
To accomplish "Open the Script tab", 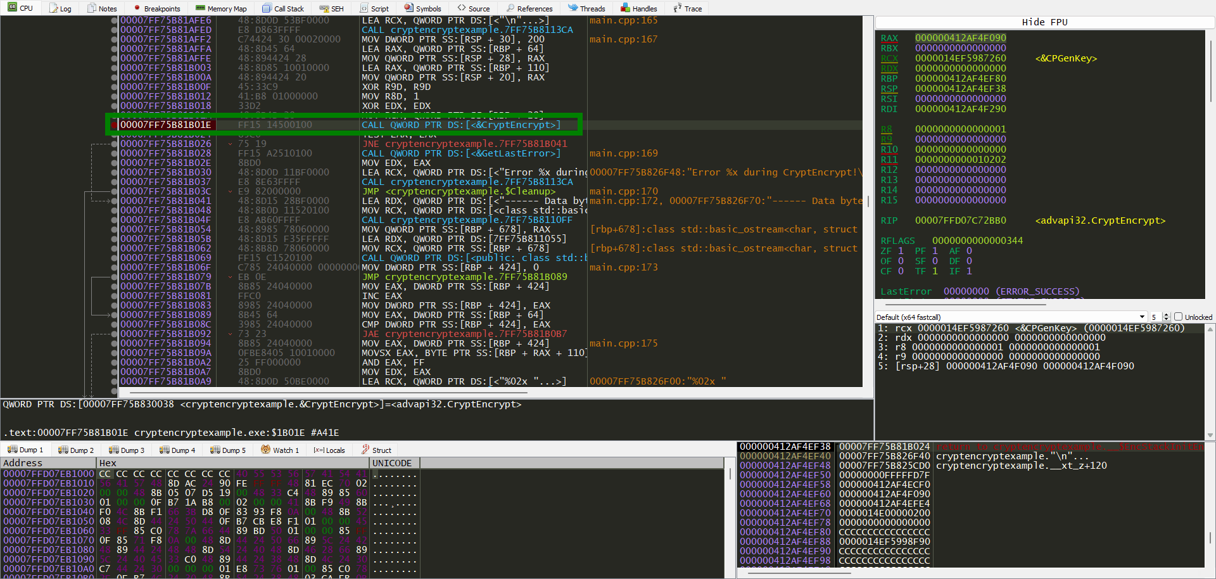I will tap(374, 8).
